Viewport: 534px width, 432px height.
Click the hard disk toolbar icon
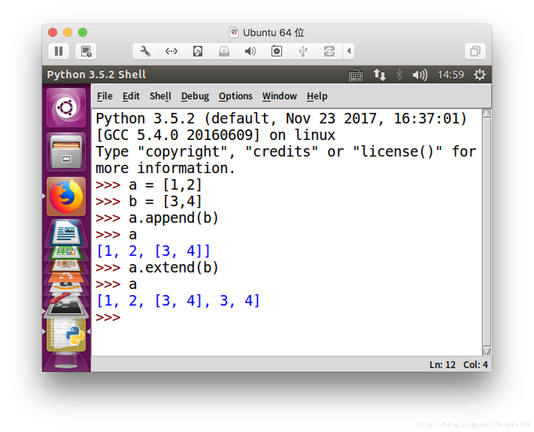pos(198,51)
